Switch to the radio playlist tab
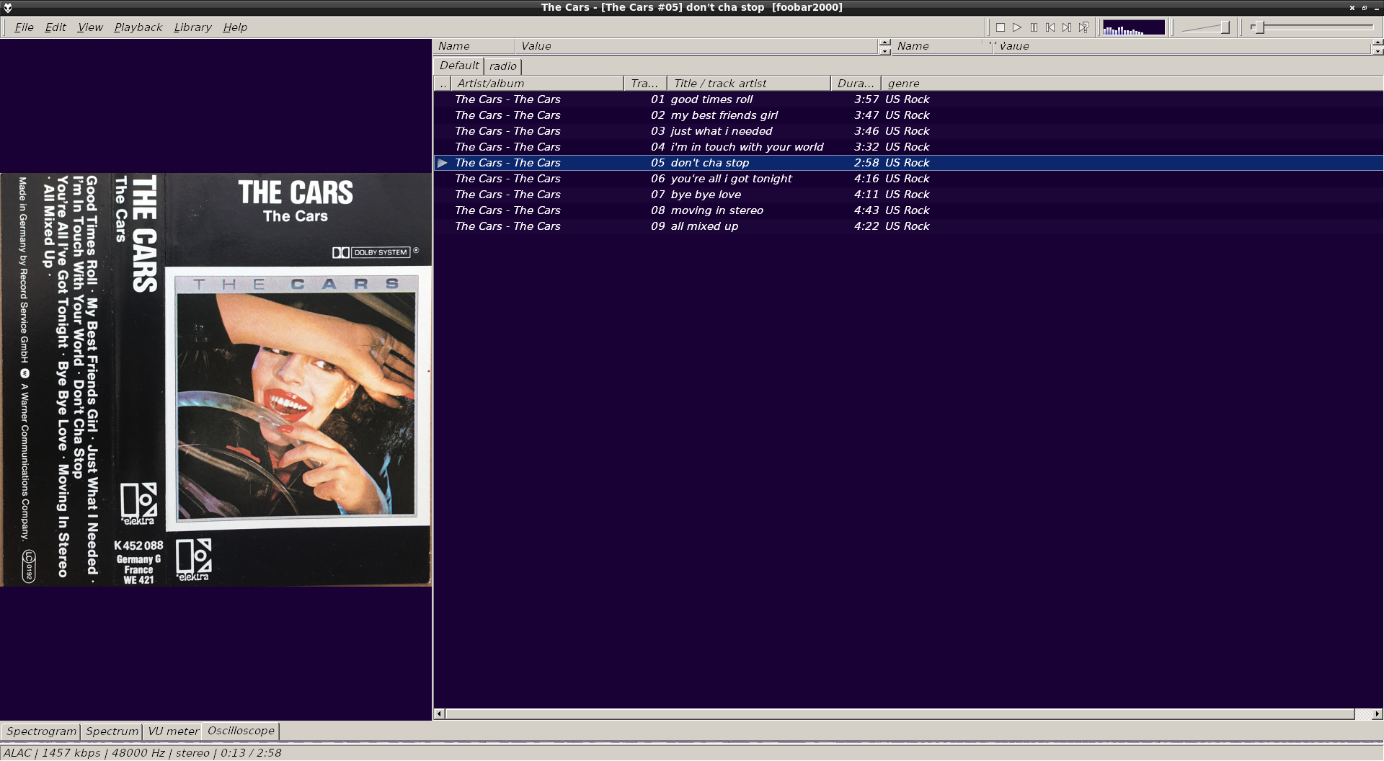Screen dimensions: 1384x761 coord(503,66)
